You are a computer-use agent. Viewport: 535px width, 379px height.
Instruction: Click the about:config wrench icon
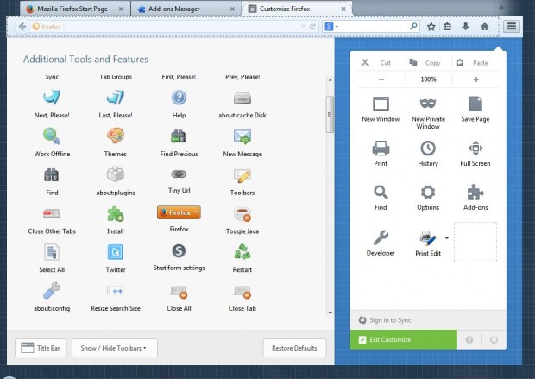pos(52,291)
